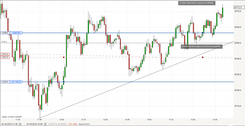Screen dimensions: 245x126
Task: Click the current price tag 8772.5
Action: 239,7
